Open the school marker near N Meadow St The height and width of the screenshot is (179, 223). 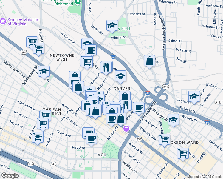(x=44, y=72)
